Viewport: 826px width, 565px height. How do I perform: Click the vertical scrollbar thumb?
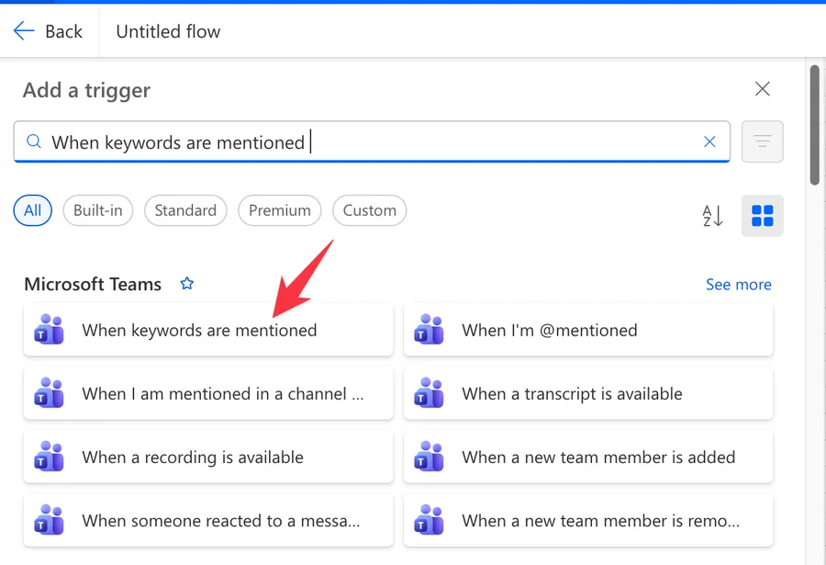815,125
